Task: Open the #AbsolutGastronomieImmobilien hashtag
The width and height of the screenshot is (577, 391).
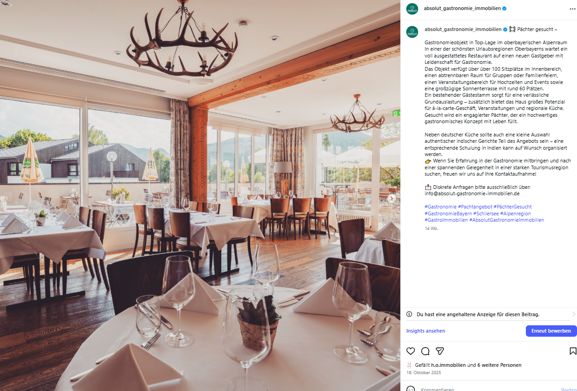Action: tap(507, 220)
